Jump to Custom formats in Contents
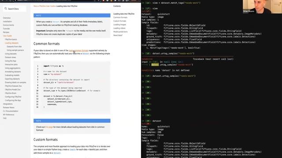The width and height of the screenshot is (282, 158). point(119,21)
